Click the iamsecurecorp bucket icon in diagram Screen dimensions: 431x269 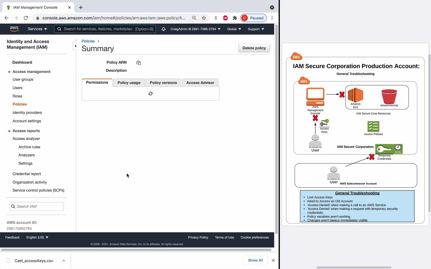click(389, 96)
